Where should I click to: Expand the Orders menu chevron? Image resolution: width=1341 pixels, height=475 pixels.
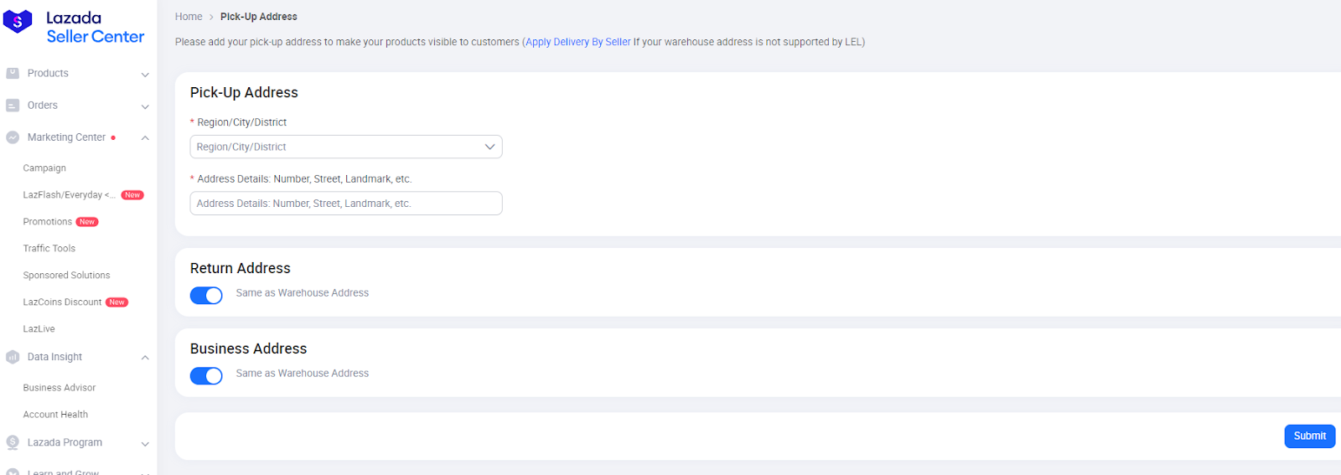pyautogui.click(x=145, y=106)
